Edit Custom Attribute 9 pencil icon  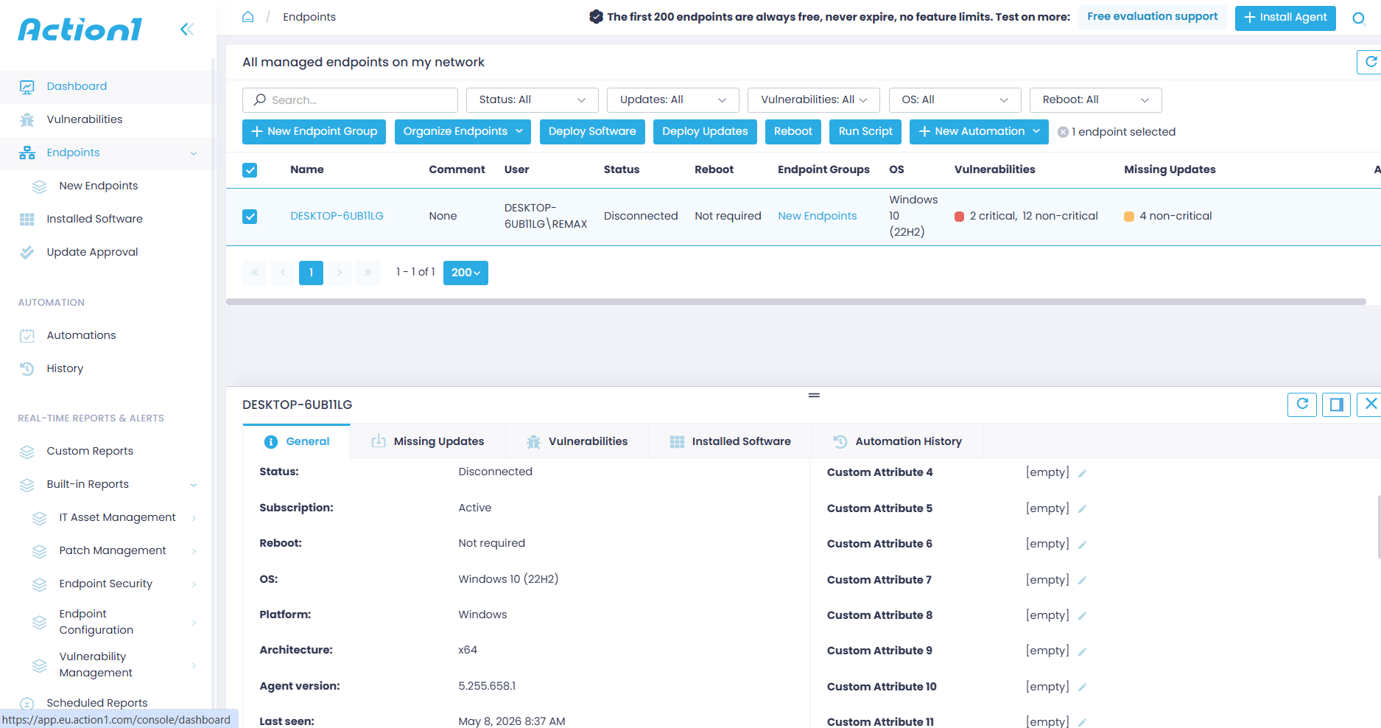[x=1082, y=651]
